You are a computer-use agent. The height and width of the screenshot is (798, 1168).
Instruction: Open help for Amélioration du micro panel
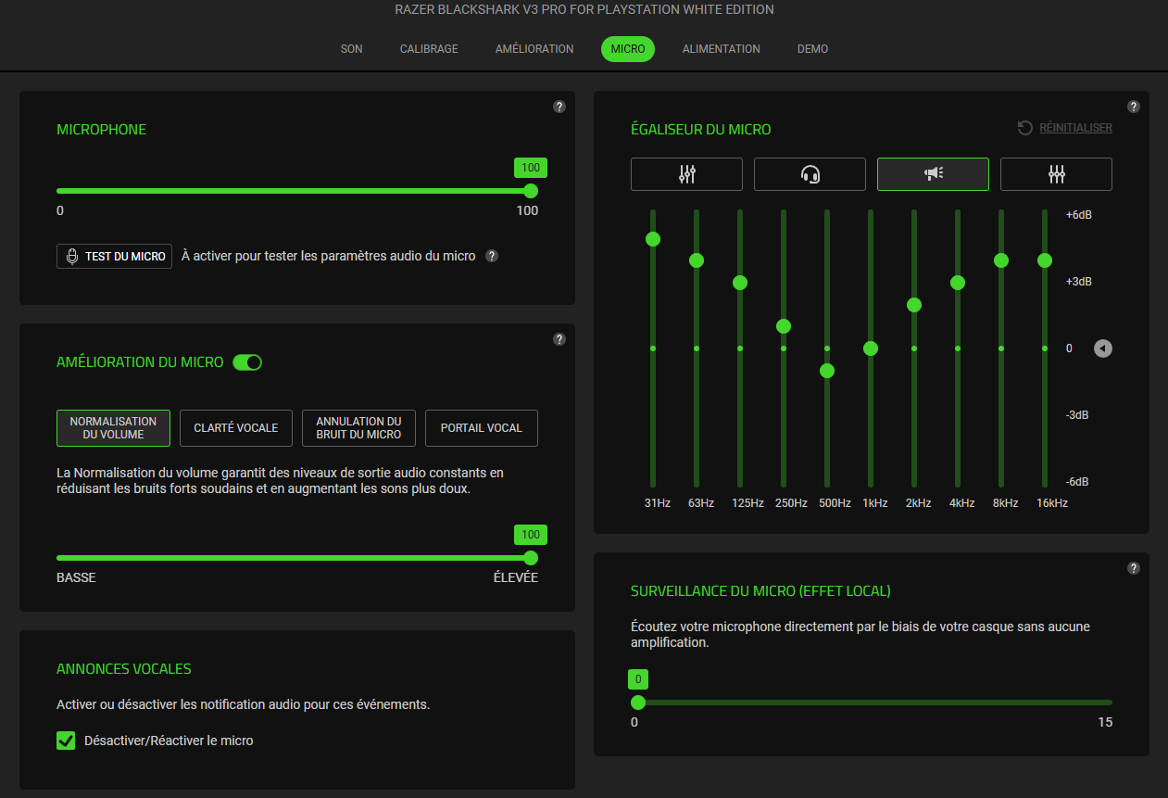click(559, 339)
